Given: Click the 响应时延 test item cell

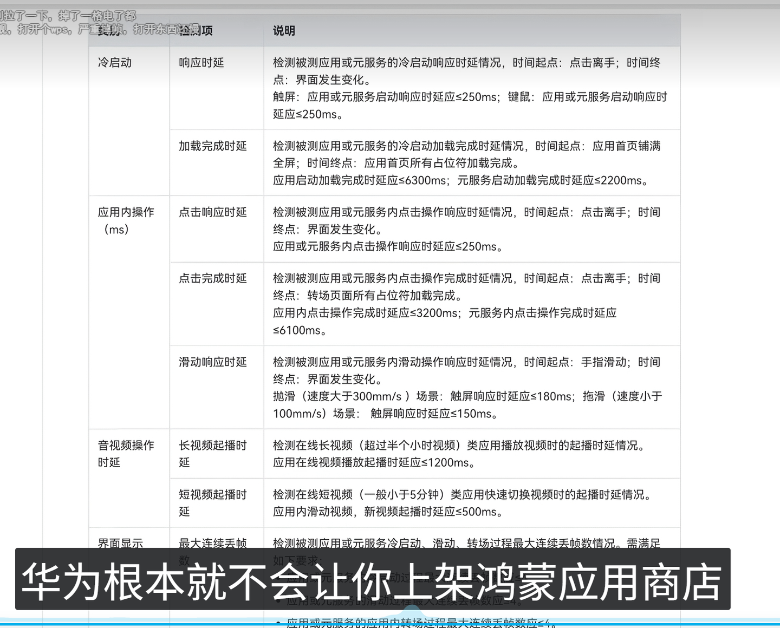Looking at the screenshot, I should click(x=217, y=88).
